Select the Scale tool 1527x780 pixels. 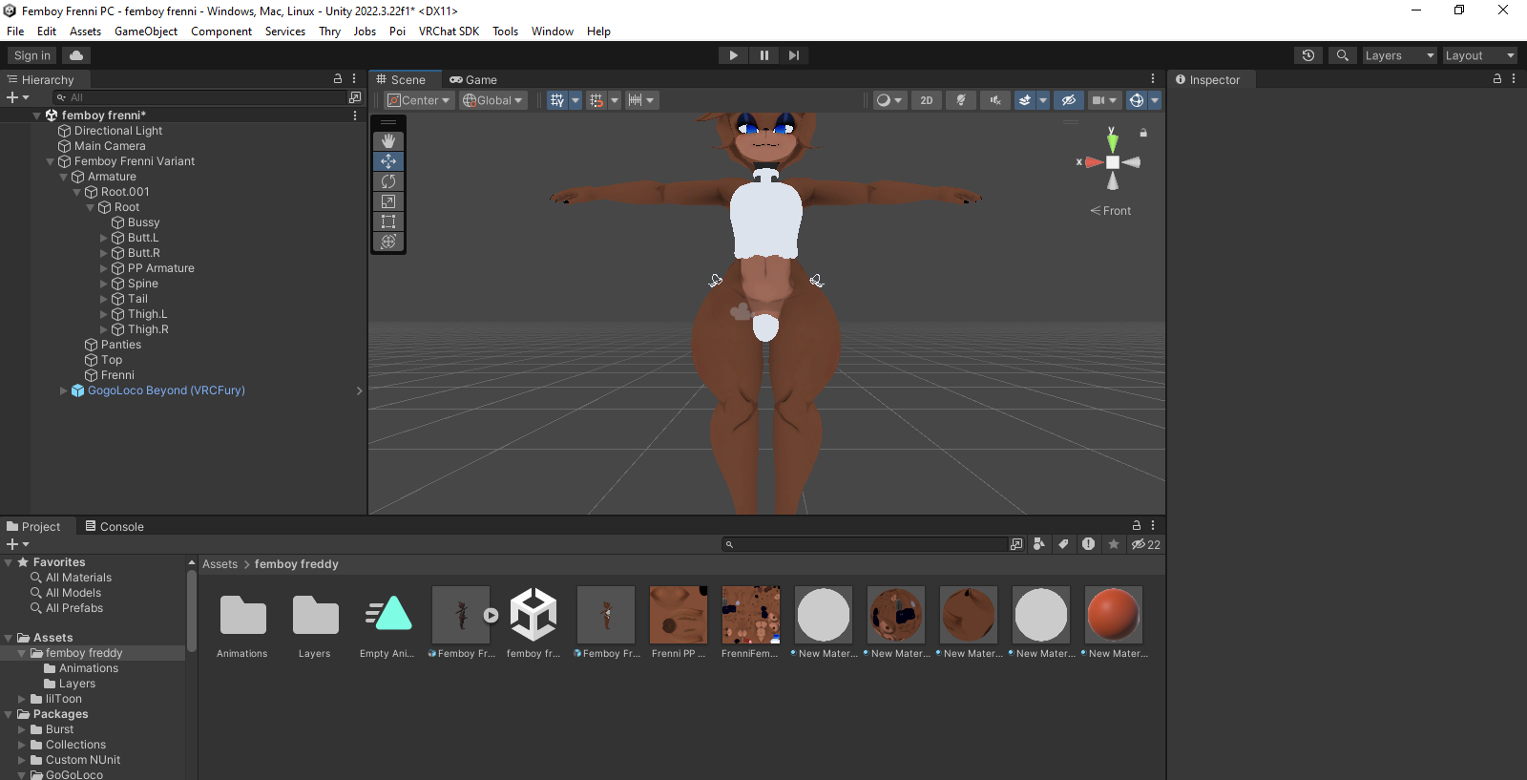tap(388, 201)
